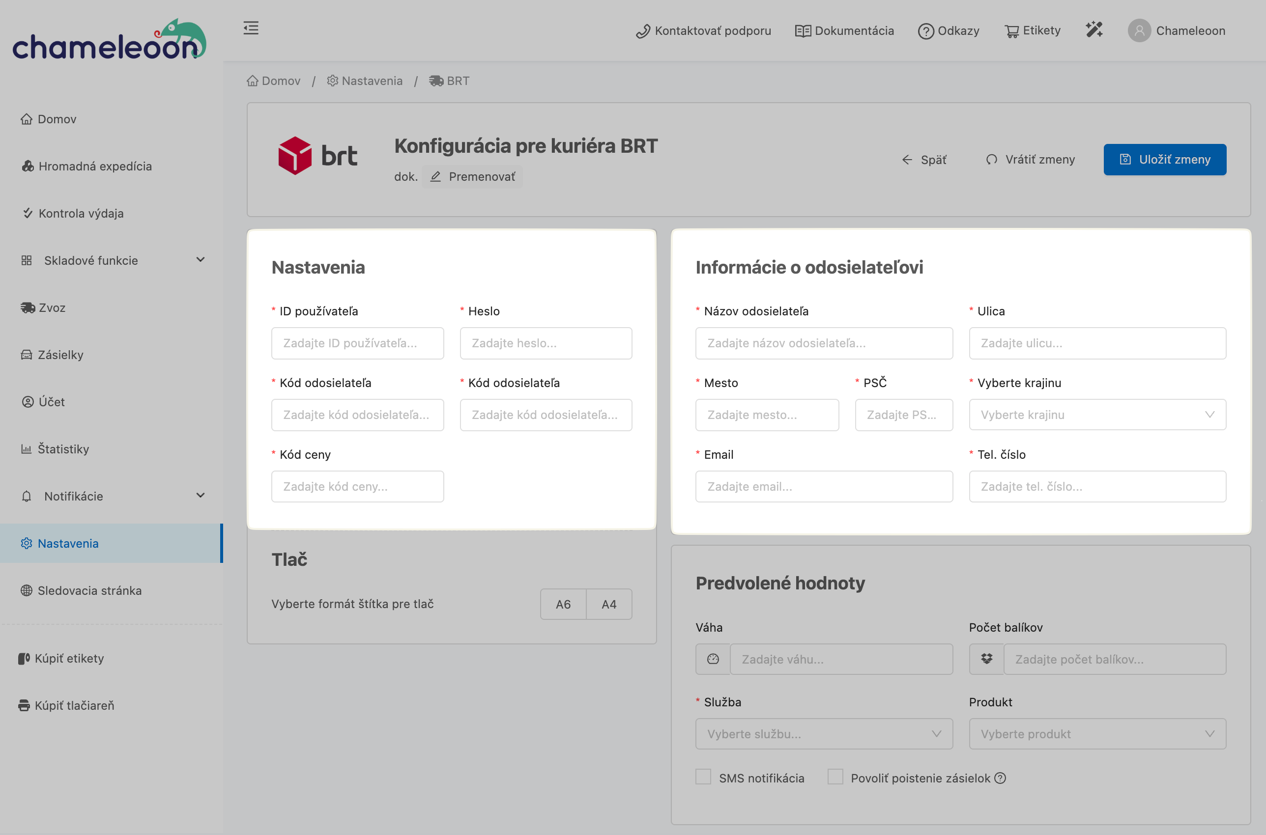
Task: Open the Vyberte službu dropdown
Action: coord(824,734)
